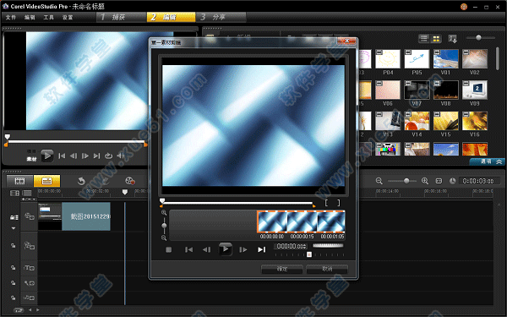Screen dimensions: 507x317
Task: Step to next frame in trim dialog
Action: tap(243, 249)
